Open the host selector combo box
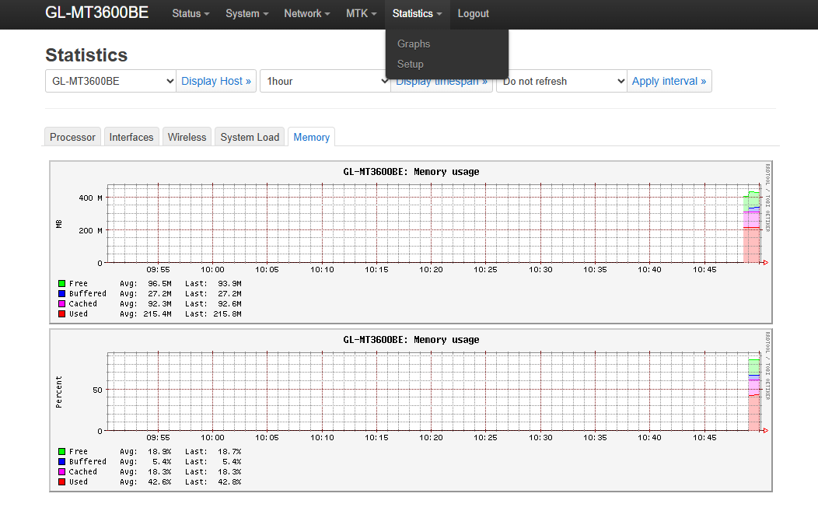 coord(110,81)
